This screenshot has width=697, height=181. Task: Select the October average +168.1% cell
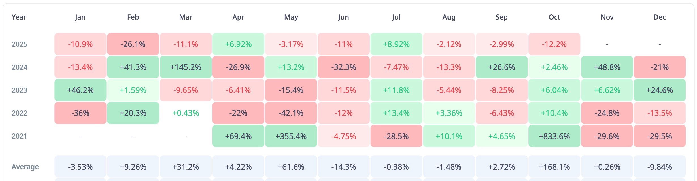[x=554, y=167]
